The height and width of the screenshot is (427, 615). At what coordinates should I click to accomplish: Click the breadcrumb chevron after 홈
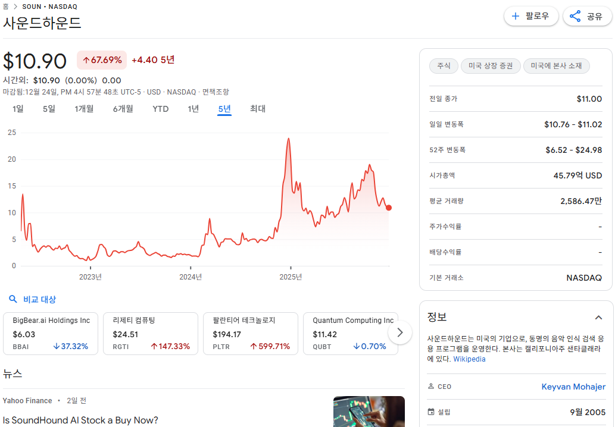15,7
